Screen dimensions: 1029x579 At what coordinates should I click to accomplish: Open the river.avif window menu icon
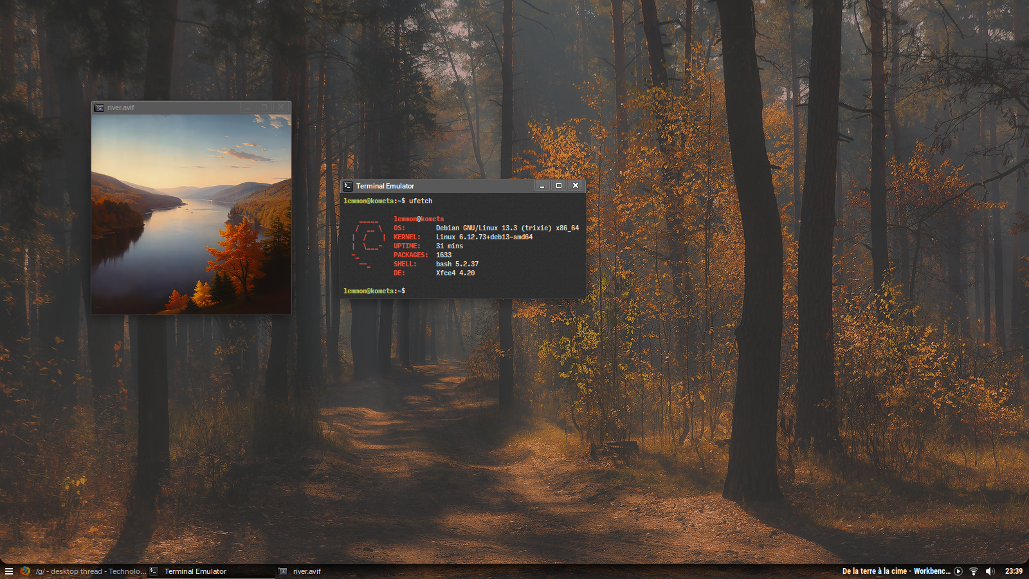click(99, 107)
